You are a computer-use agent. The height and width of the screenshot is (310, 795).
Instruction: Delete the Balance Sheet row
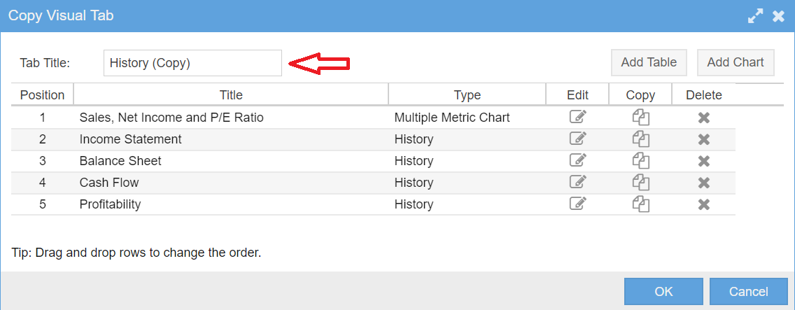point(703,162)
